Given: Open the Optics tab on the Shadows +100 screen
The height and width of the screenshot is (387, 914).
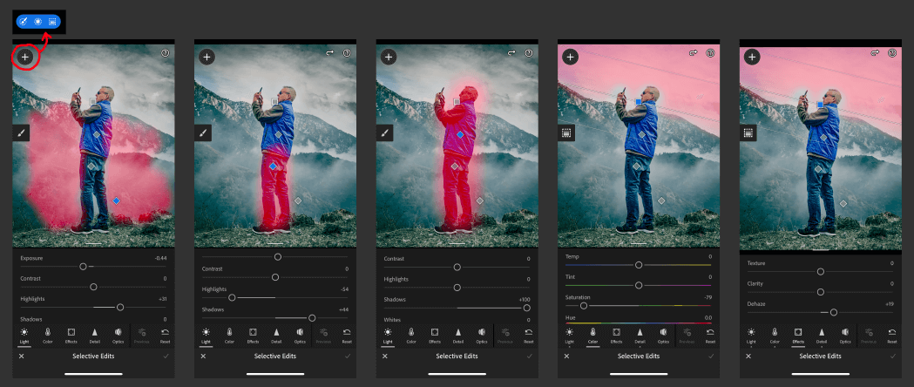Looking at the screenshot, I should point(482,335).
